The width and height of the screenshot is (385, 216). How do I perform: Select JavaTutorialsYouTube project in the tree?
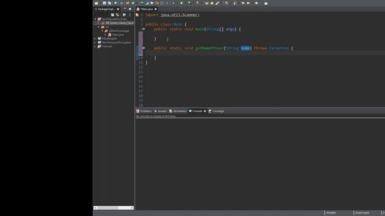coord(114,19)
